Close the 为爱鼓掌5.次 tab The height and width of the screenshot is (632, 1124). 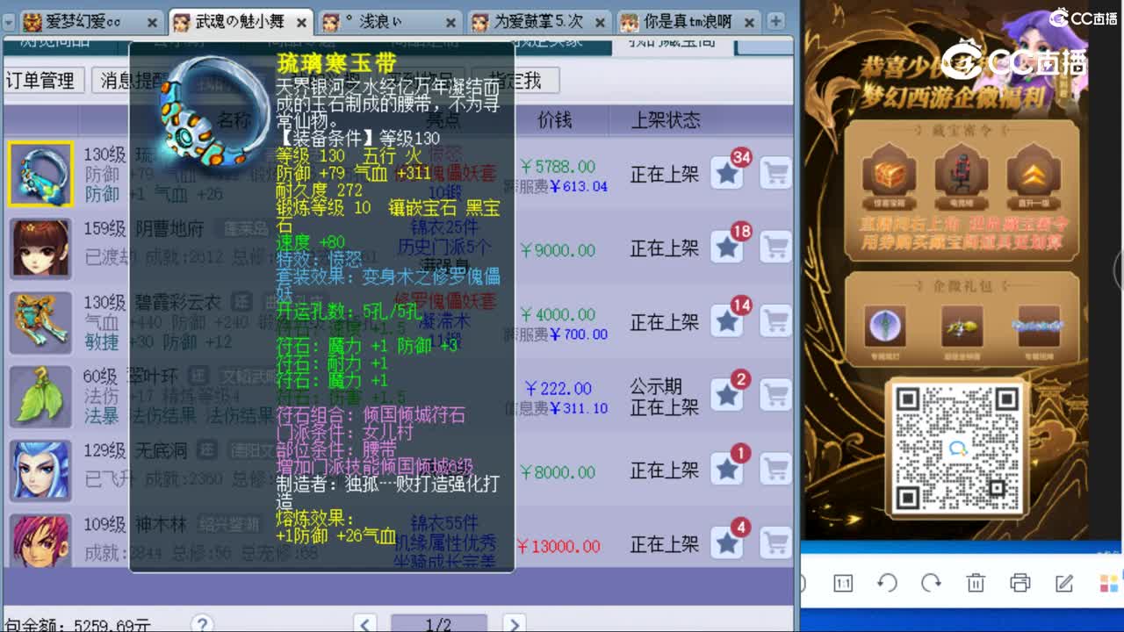click(x=601, y=23)
